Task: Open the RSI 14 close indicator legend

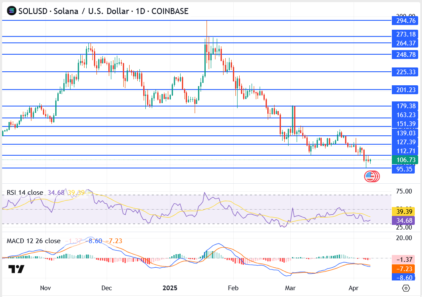Action: point(25,193)
